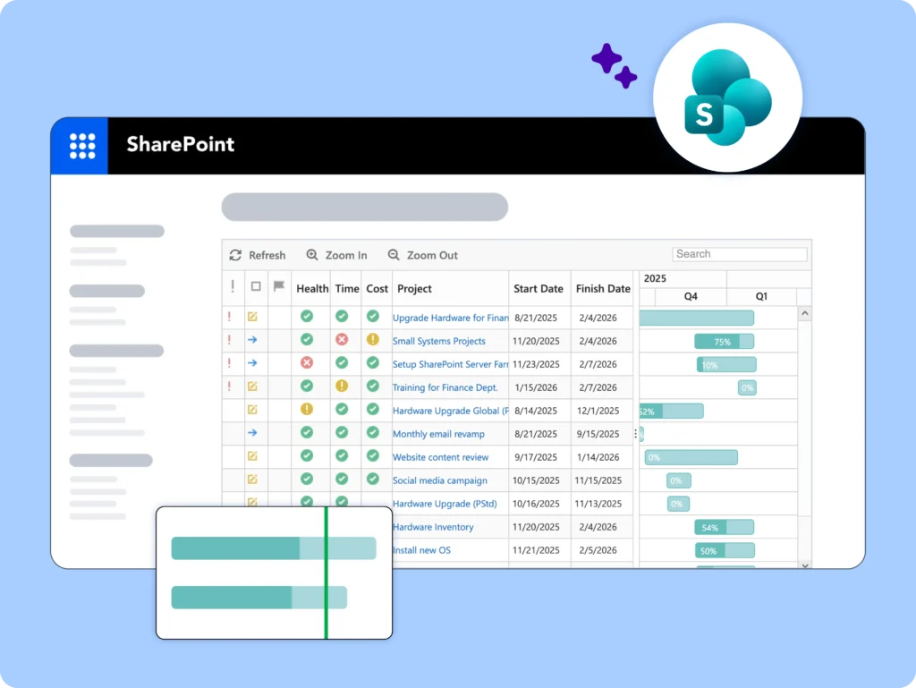The image size is (916, 688).
Task: Click the red X Time icon for Small Systems Projects
Action: coord(342,340)
